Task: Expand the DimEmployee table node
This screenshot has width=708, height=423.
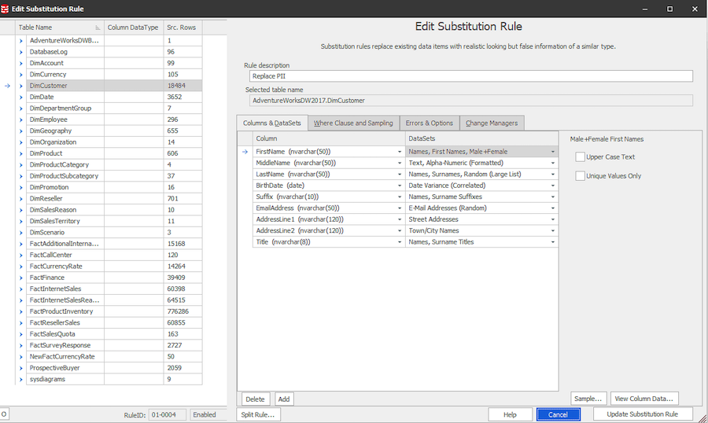Action: pos(20,120)
